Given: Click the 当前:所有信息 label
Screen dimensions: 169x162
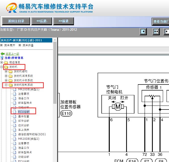Looking at the screenshot, I should click(14, 58).
